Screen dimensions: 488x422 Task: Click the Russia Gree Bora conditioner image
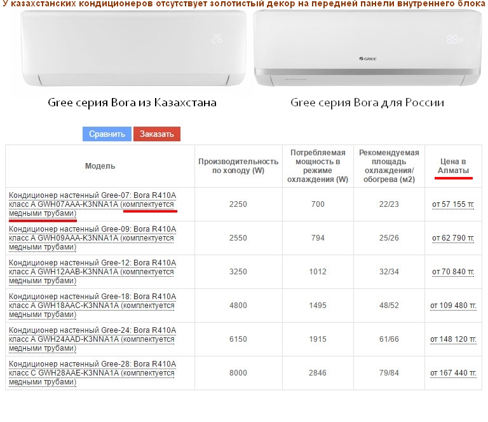[x=367, y=49]
